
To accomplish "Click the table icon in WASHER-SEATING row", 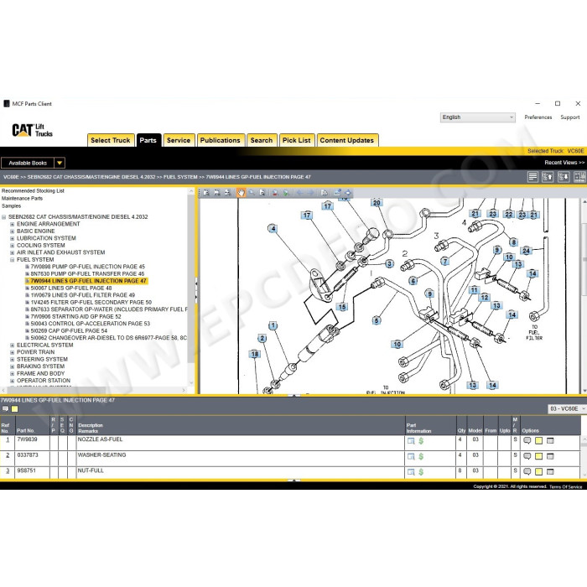I will click(x=550, y=456).
